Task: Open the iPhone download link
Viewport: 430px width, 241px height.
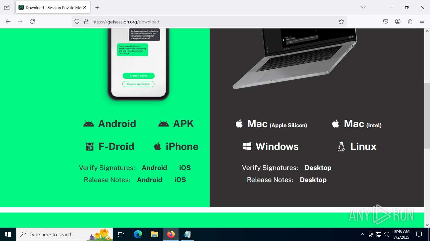Action: click(182, 146)
